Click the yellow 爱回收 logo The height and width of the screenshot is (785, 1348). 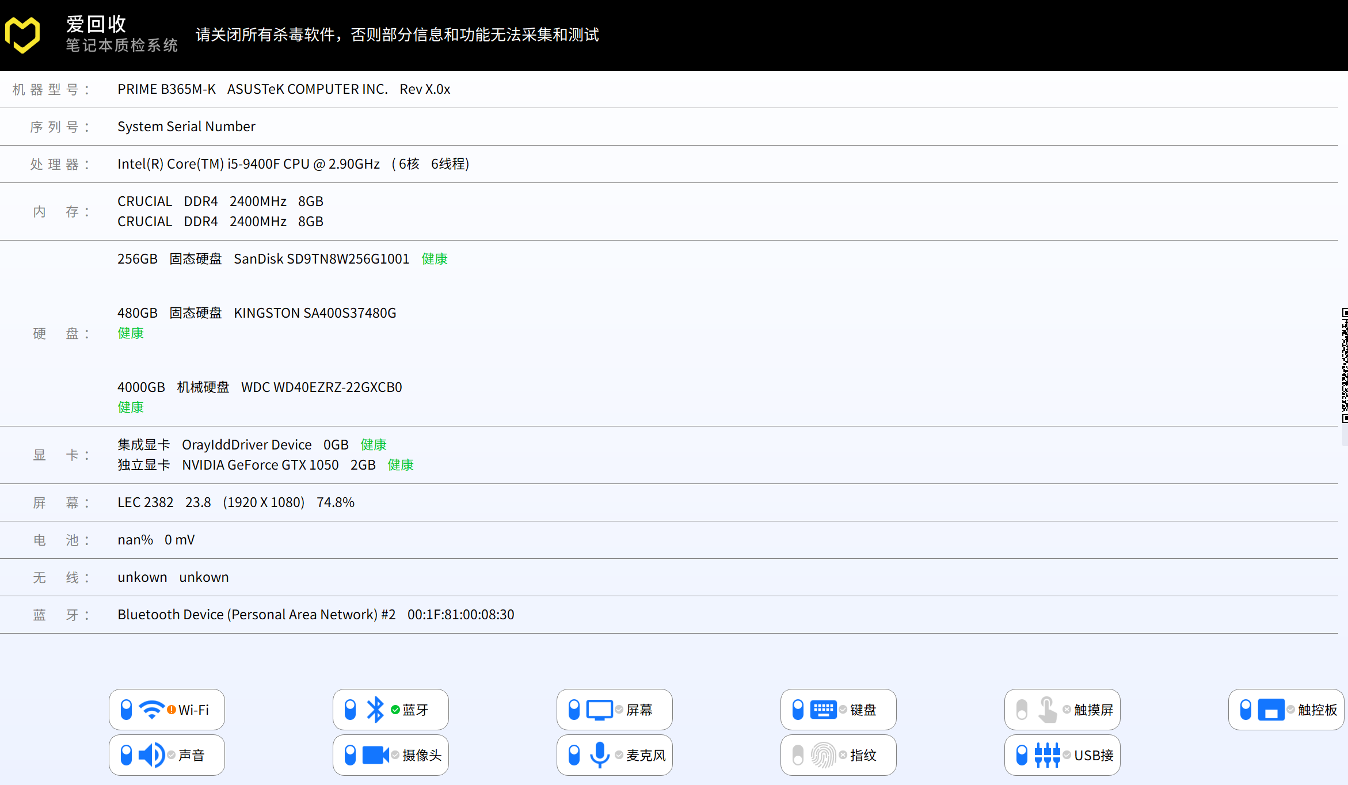coord(22,35)
